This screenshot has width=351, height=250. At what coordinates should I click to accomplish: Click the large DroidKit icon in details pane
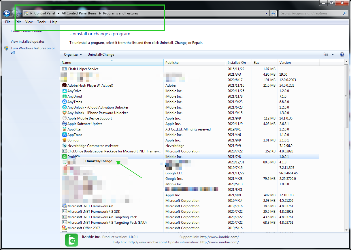[x=71, y=240]
